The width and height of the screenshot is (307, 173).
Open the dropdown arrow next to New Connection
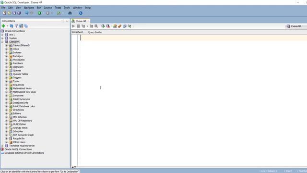(x=8, y=26)
